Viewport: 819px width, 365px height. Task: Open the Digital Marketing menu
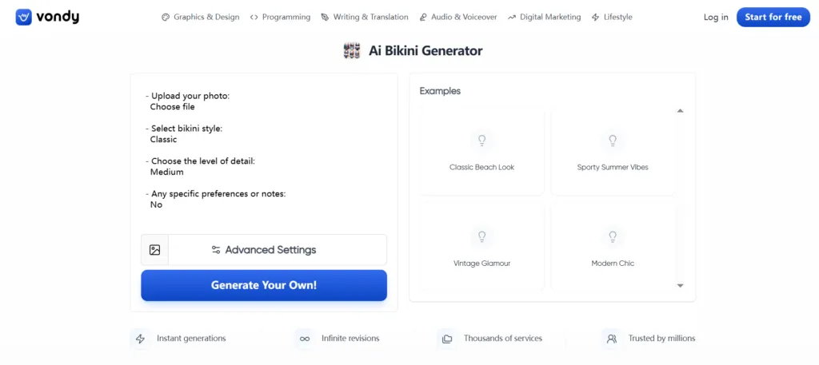click(544, 18)
